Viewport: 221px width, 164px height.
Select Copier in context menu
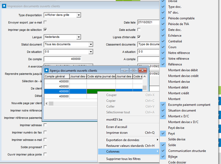point(129,101)
